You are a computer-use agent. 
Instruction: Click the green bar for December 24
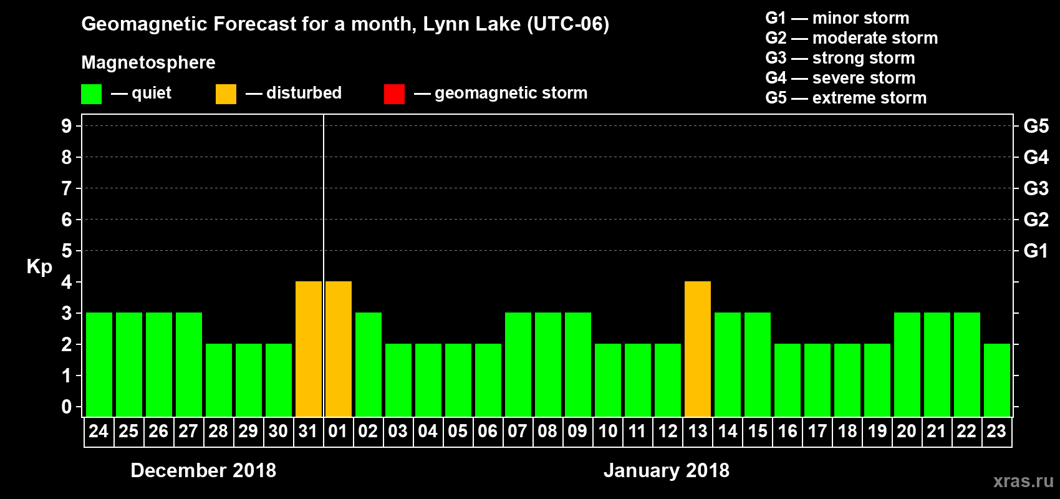click(x=99, y=364)
